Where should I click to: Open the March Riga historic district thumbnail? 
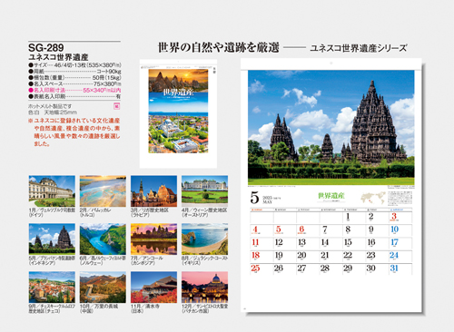pos(153,191)
